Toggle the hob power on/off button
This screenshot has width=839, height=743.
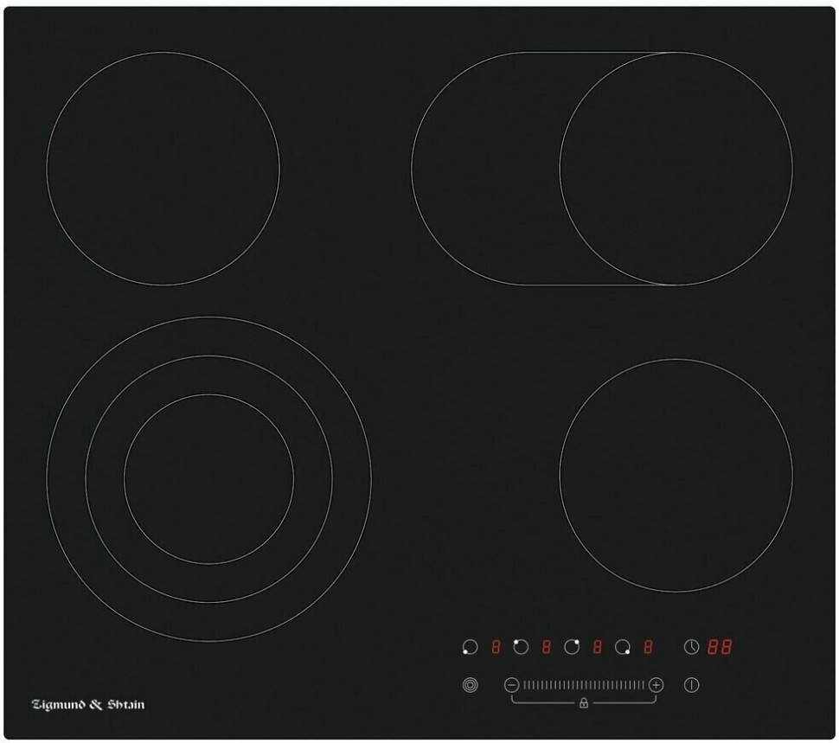(691, 685)
